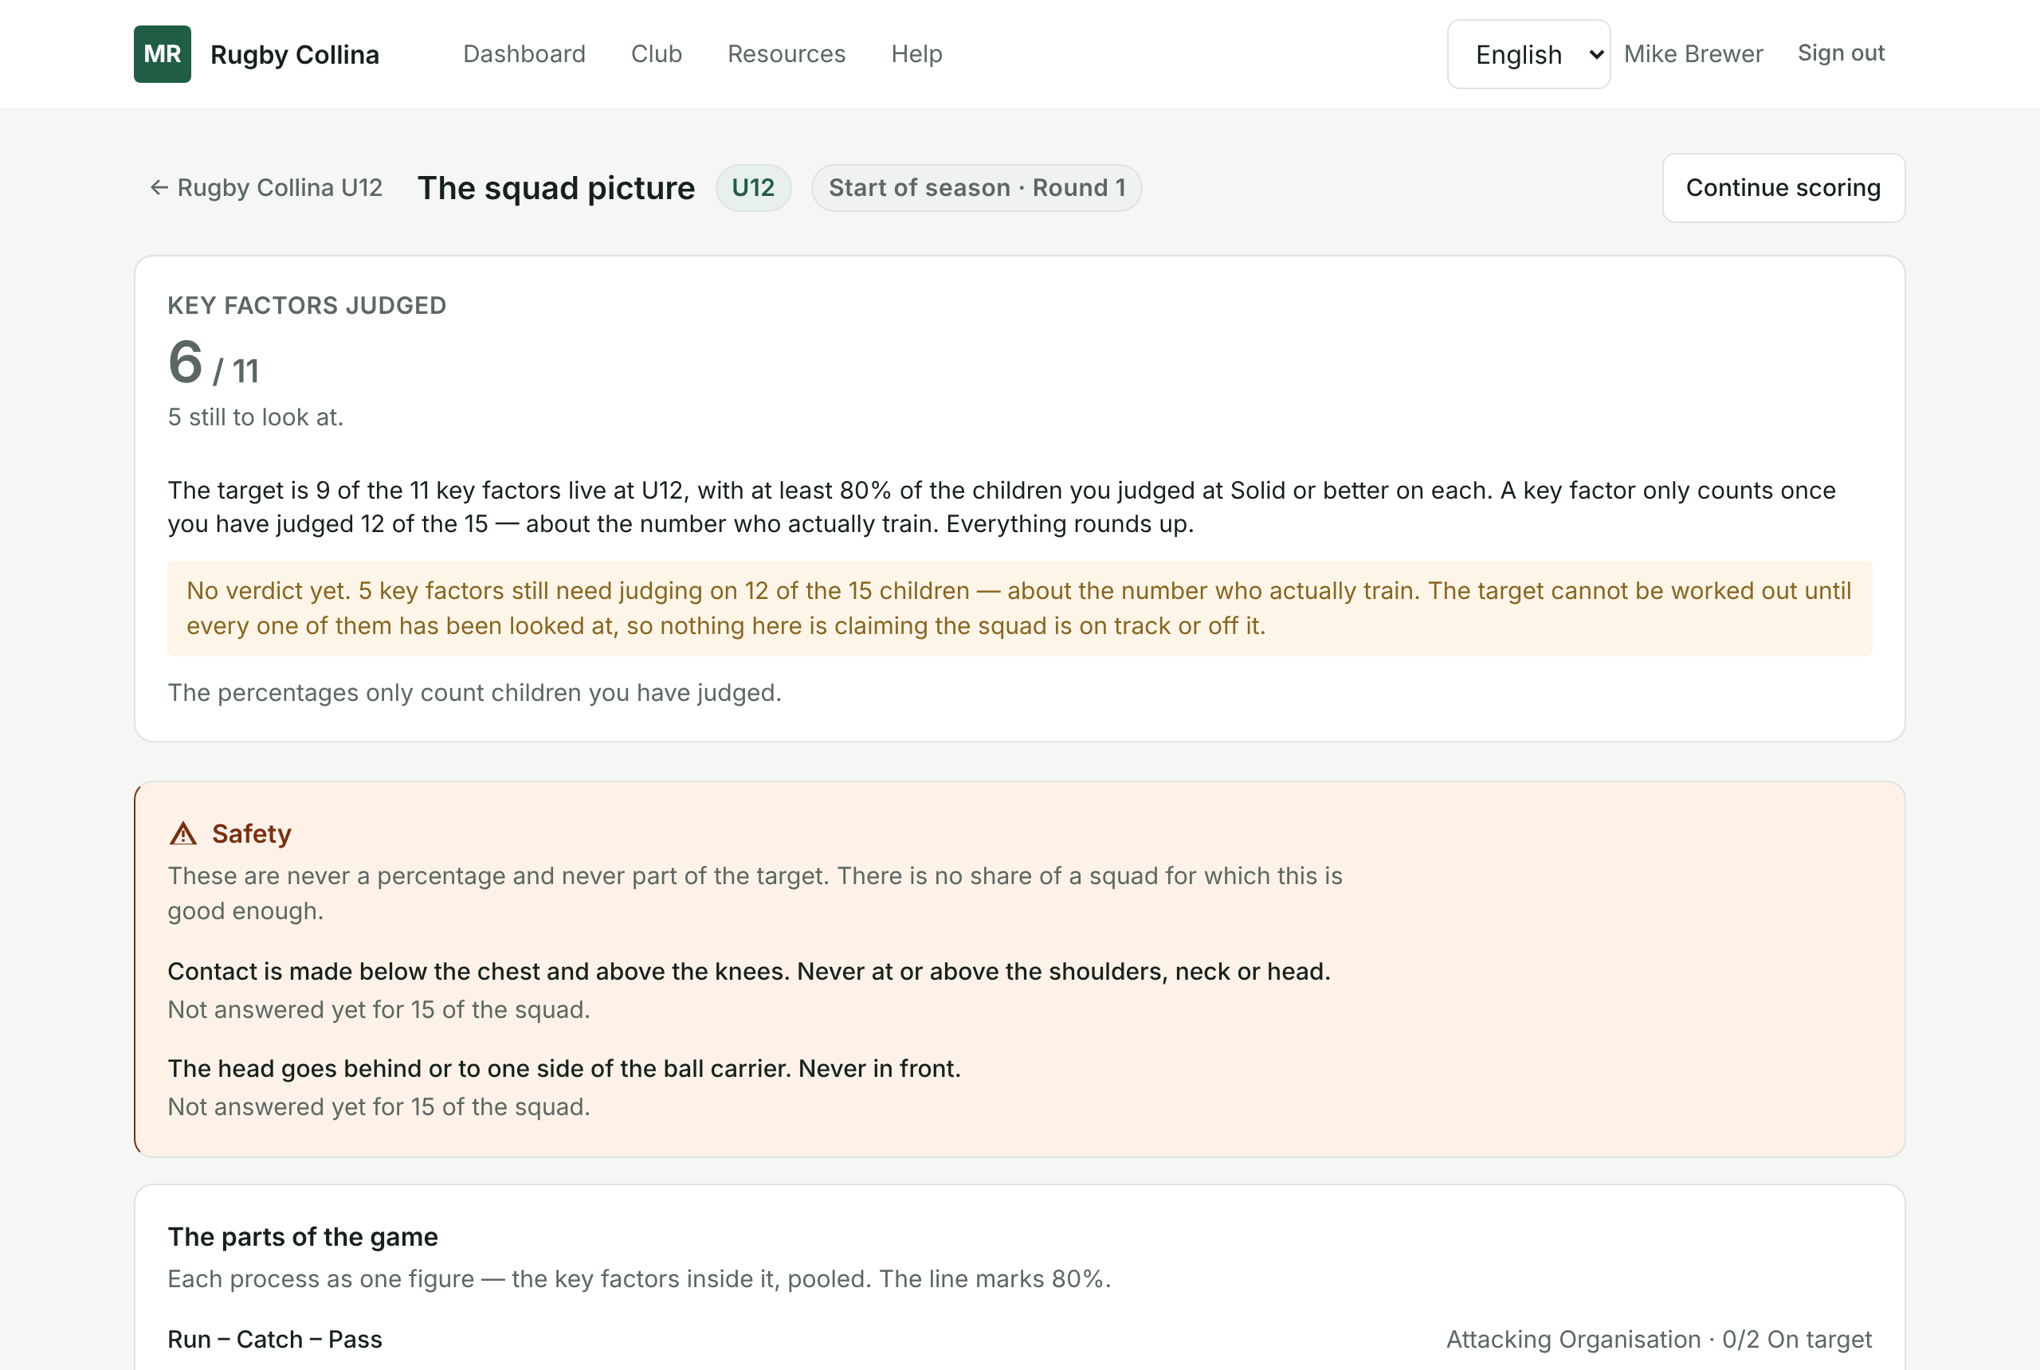The image size is (2040, 1370).
Task: Click the No verdict yet notice banner
Action: 1019,608
